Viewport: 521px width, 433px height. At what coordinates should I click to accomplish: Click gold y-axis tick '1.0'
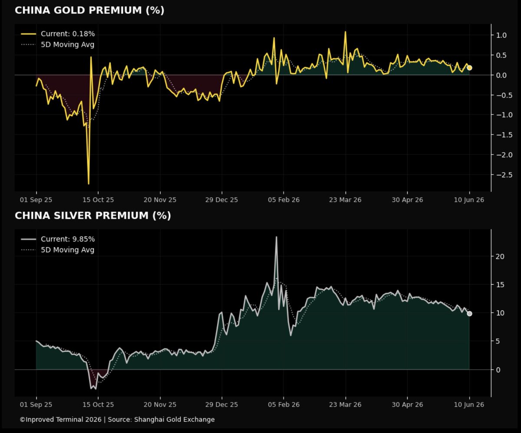(501, 36)
